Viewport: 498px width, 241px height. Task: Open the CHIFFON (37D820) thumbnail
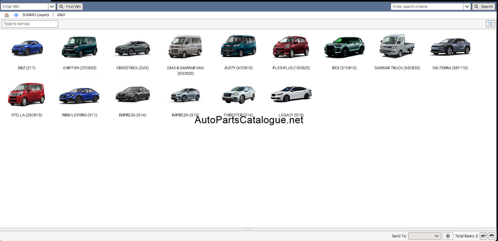79,47
